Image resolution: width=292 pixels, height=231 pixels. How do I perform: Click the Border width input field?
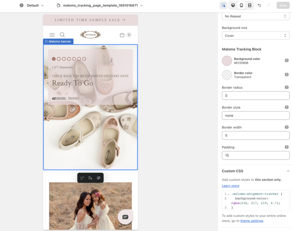point(255,136)
